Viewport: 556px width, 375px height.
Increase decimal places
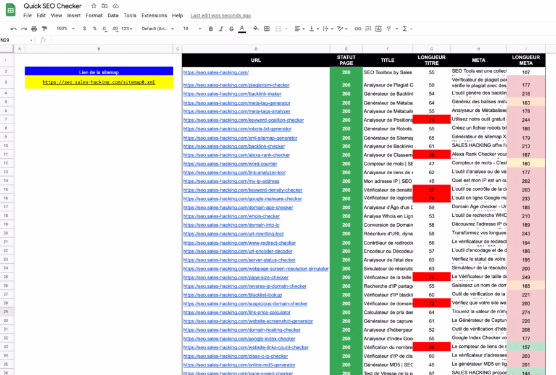tap(115, 28)
